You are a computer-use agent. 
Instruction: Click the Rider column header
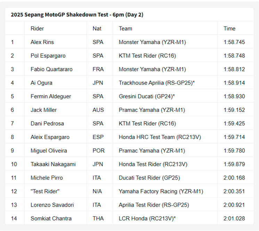click(37, 28)
